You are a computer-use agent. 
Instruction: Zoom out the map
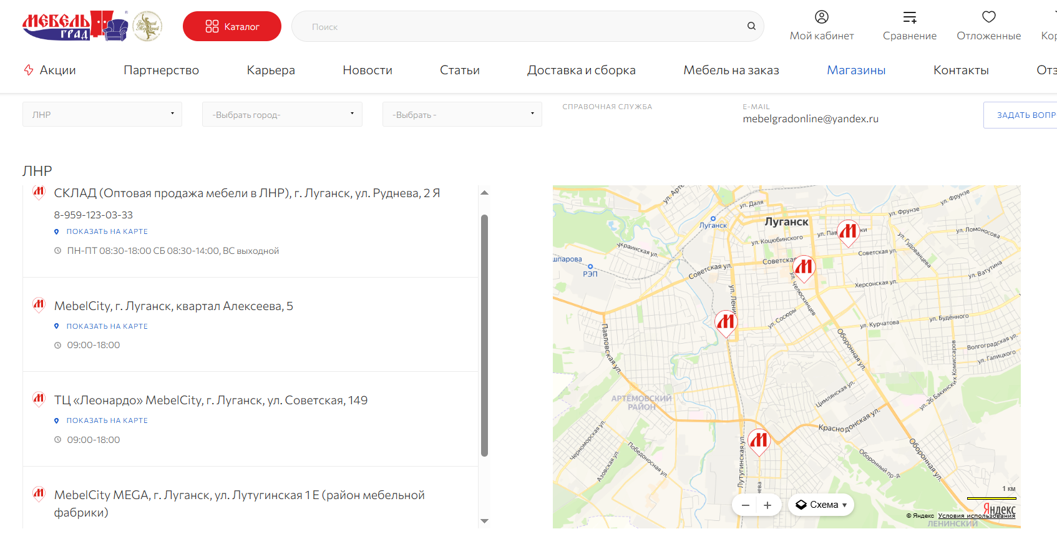point(745,505)
